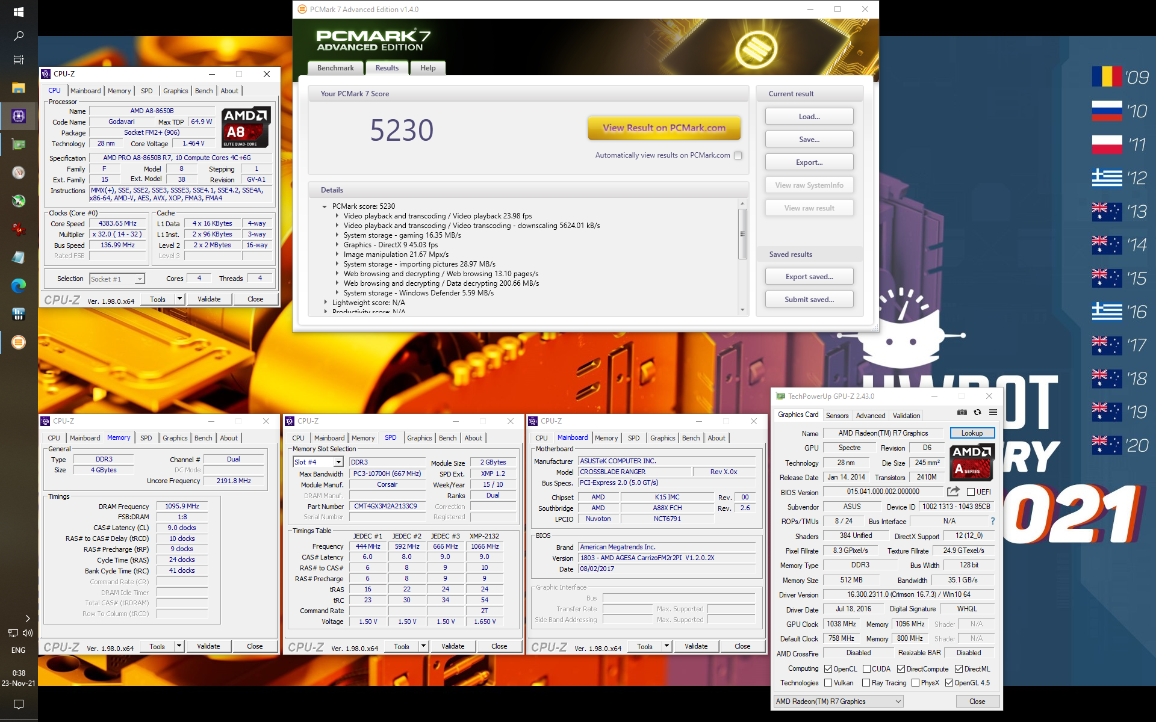Open Task View from the taskbar

pos(19,60)
